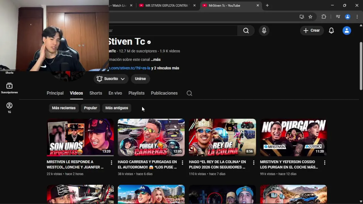The image size is (363, 204).
Task: Search within channel using magnifier icon
Action: [189, 93]
